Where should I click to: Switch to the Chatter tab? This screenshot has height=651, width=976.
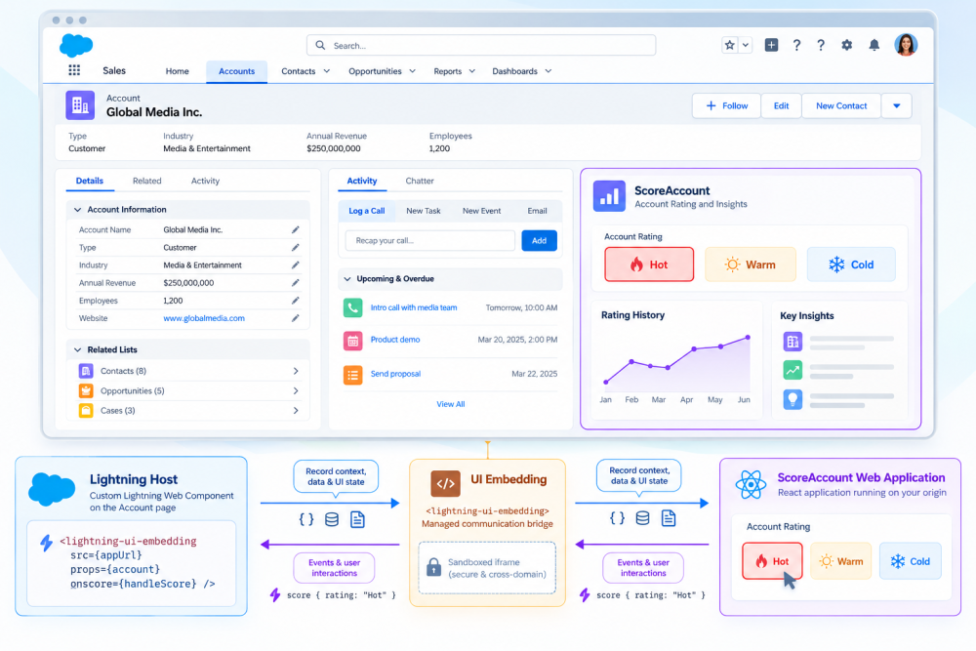420,181
